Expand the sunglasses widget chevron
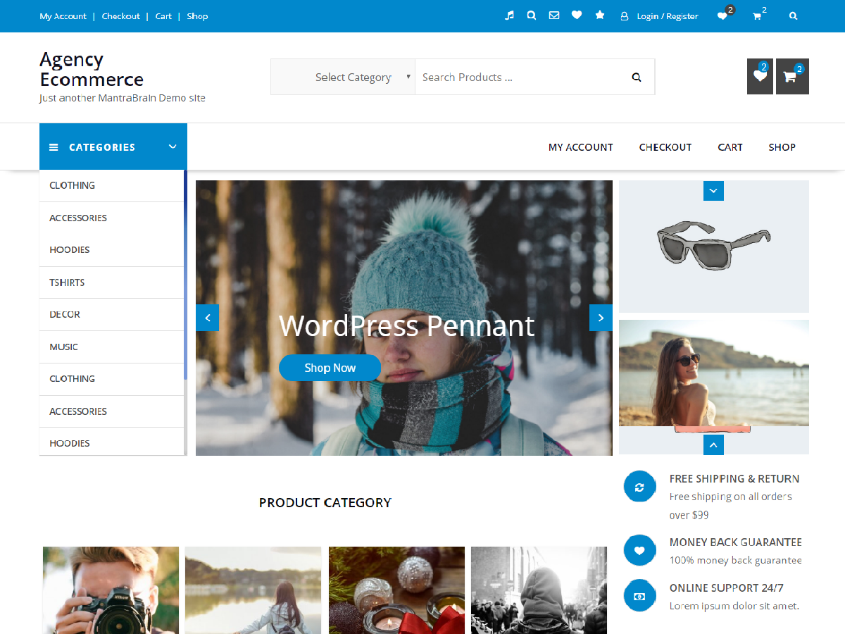Viewport: 845px width, 634px height. click(713, 190)
